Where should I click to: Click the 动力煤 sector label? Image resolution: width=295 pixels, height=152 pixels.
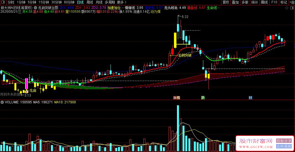click(155, 11)
